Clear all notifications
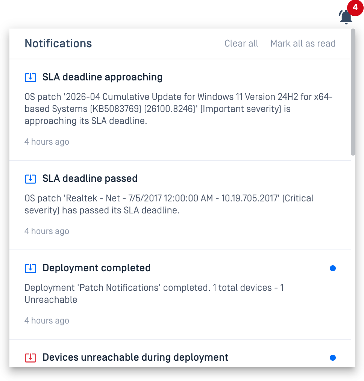Viewport: 364px width, 381px height. tap(241, 44)
